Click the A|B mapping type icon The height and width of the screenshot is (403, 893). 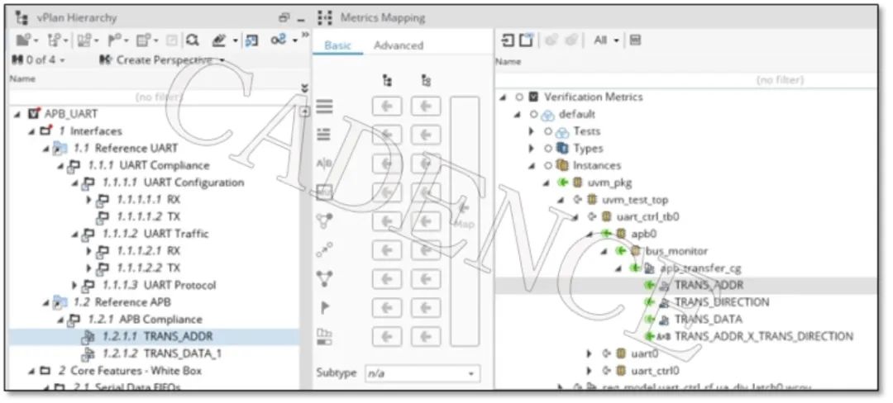click(x=325, y=164)
